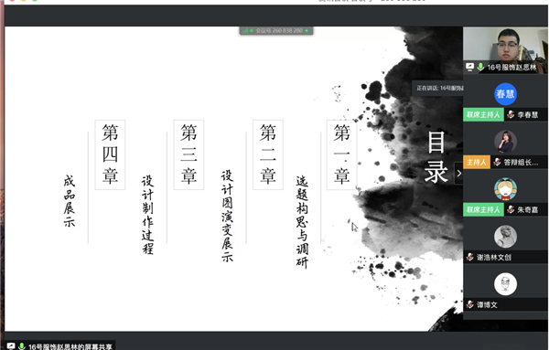Click the muted mic icon beside 谢浩林文创

click(470, 258)
